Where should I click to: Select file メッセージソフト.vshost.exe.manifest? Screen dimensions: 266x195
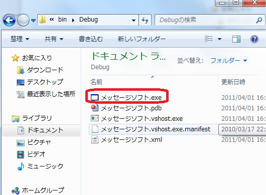pos(156,129)
